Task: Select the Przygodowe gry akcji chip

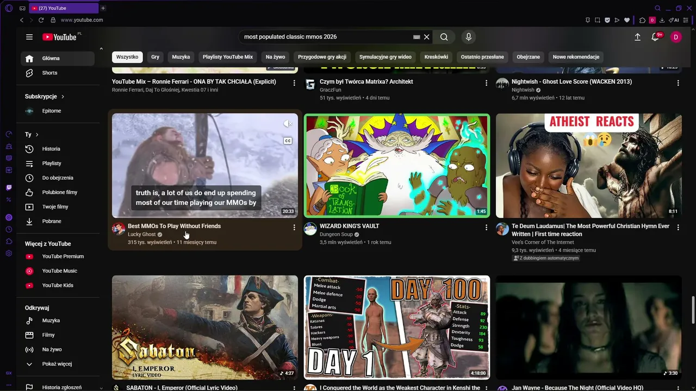Action: (x=322, y=57)
